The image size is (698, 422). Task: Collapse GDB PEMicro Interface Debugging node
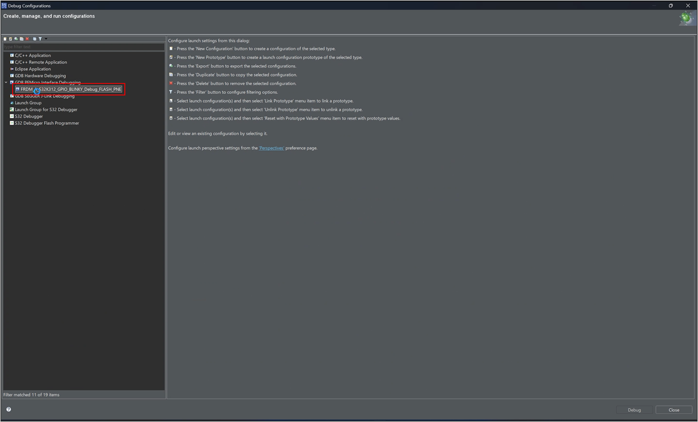(x=6, y=83)
